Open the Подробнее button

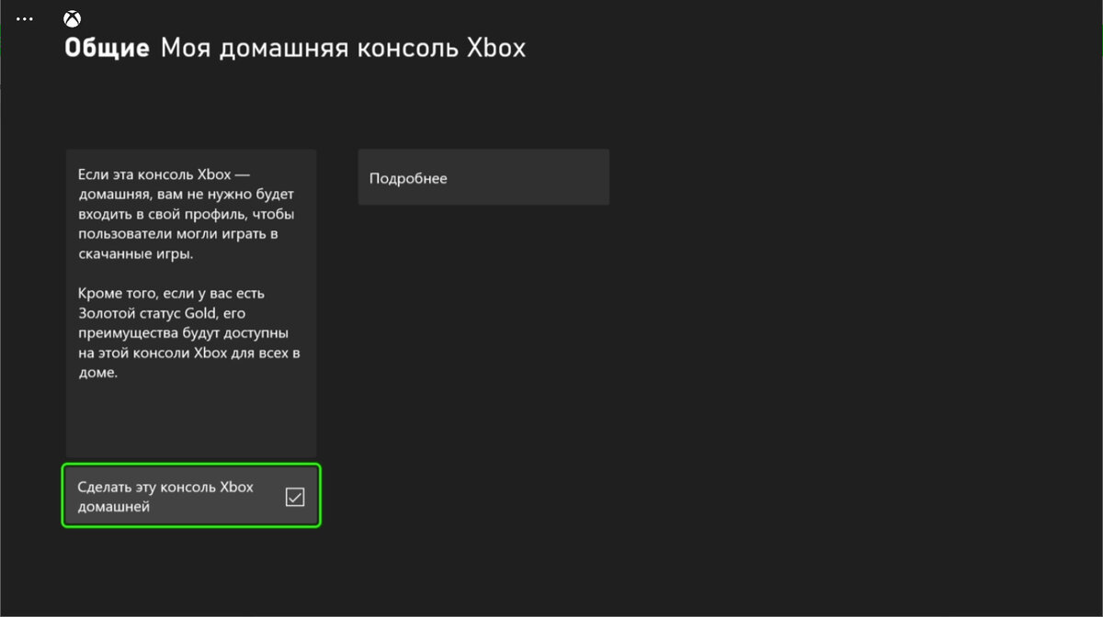click(x=483, y=177)
